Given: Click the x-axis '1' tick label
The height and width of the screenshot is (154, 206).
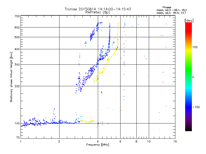Looking at the screenshot, I should [21, 141].
